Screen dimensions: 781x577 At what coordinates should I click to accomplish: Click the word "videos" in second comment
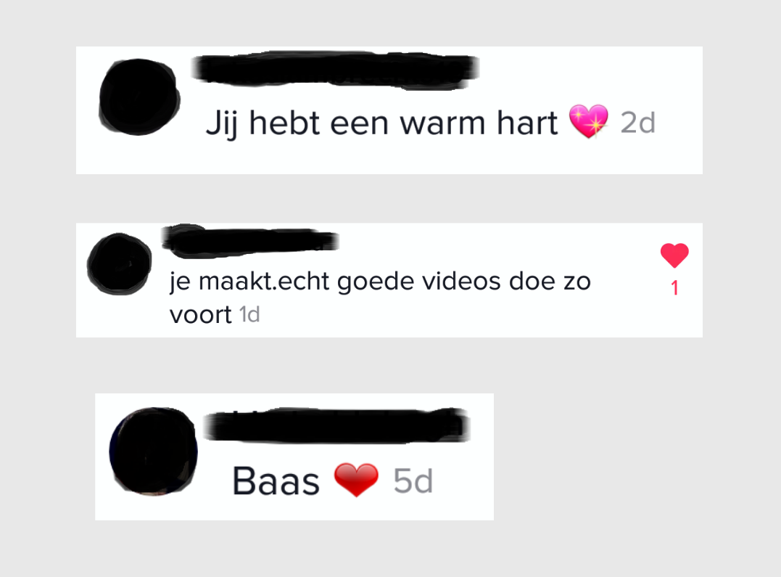point(461,281)
